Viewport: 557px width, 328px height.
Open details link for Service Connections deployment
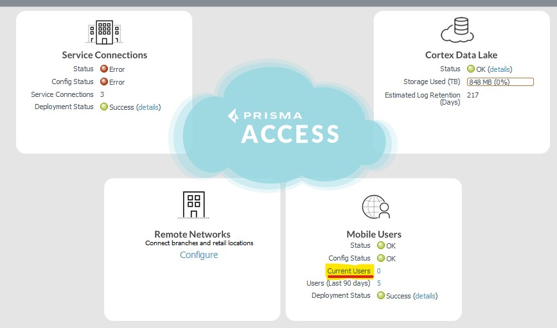point(148,107)
